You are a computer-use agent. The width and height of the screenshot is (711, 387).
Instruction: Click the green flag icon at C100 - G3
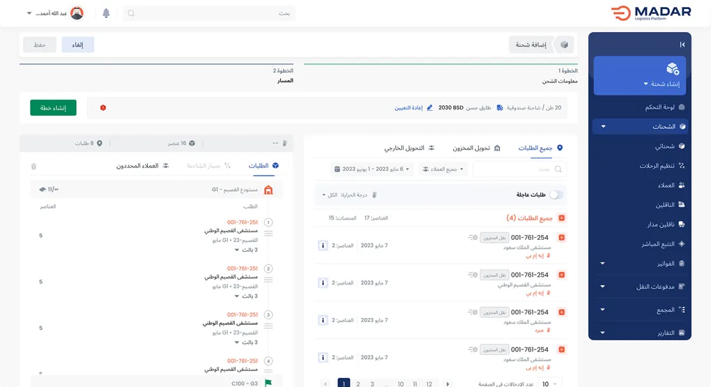coord(268,382)
